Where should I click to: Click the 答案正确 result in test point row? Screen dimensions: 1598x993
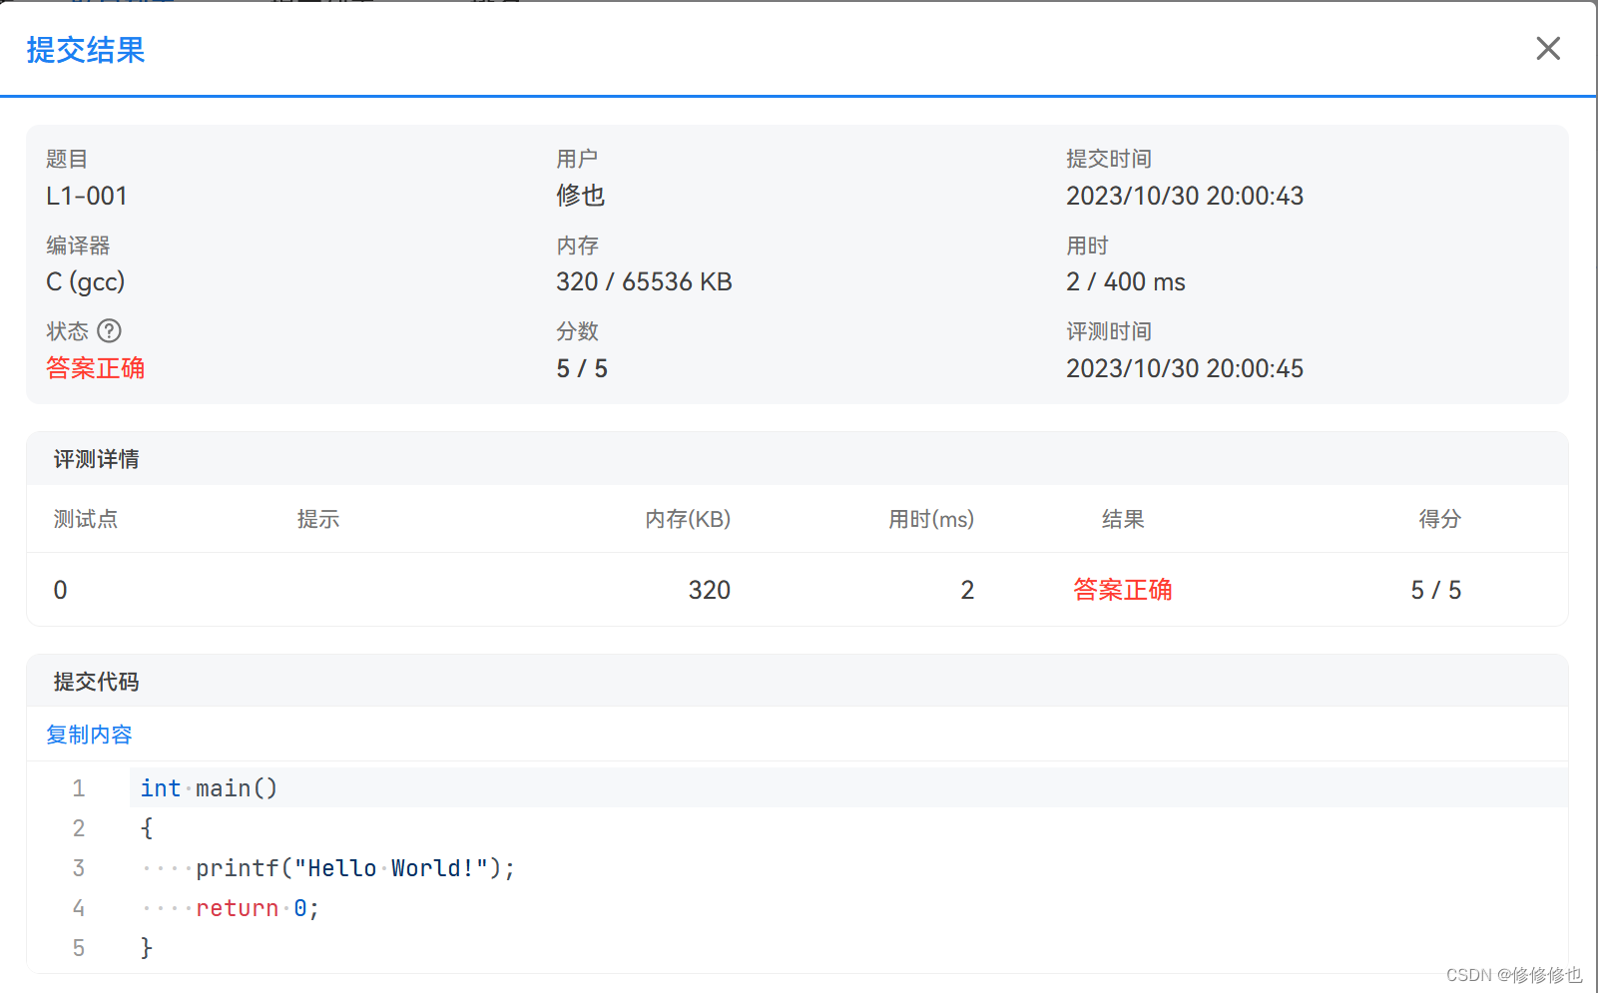tap(1122, 590)
